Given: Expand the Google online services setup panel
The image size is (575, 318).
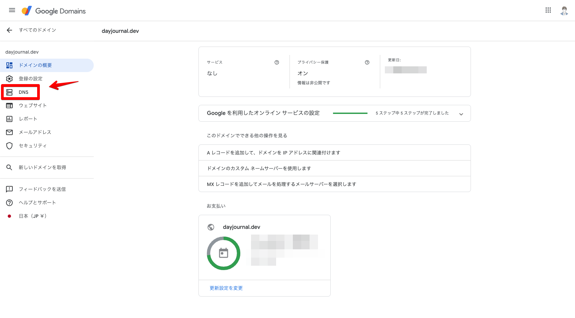Looking at the screenshot, I should coord(461,114).
